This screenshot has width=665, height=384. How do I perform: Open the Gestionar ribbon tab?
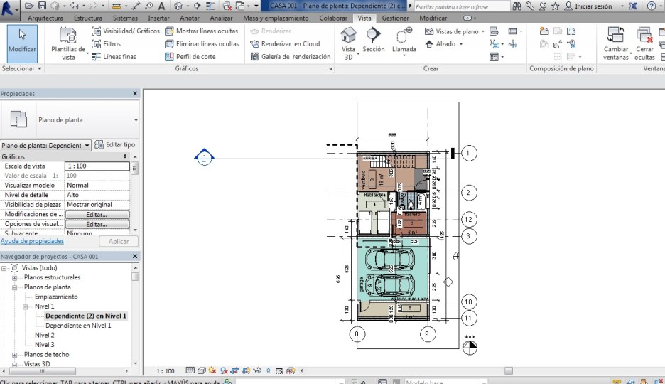395,18
